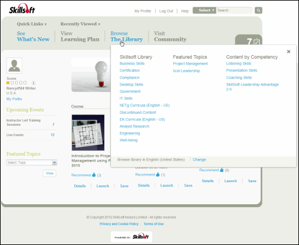Click the Introduction to Project Management course title
This screenshot has height=245, width=299.
[91, 161]
